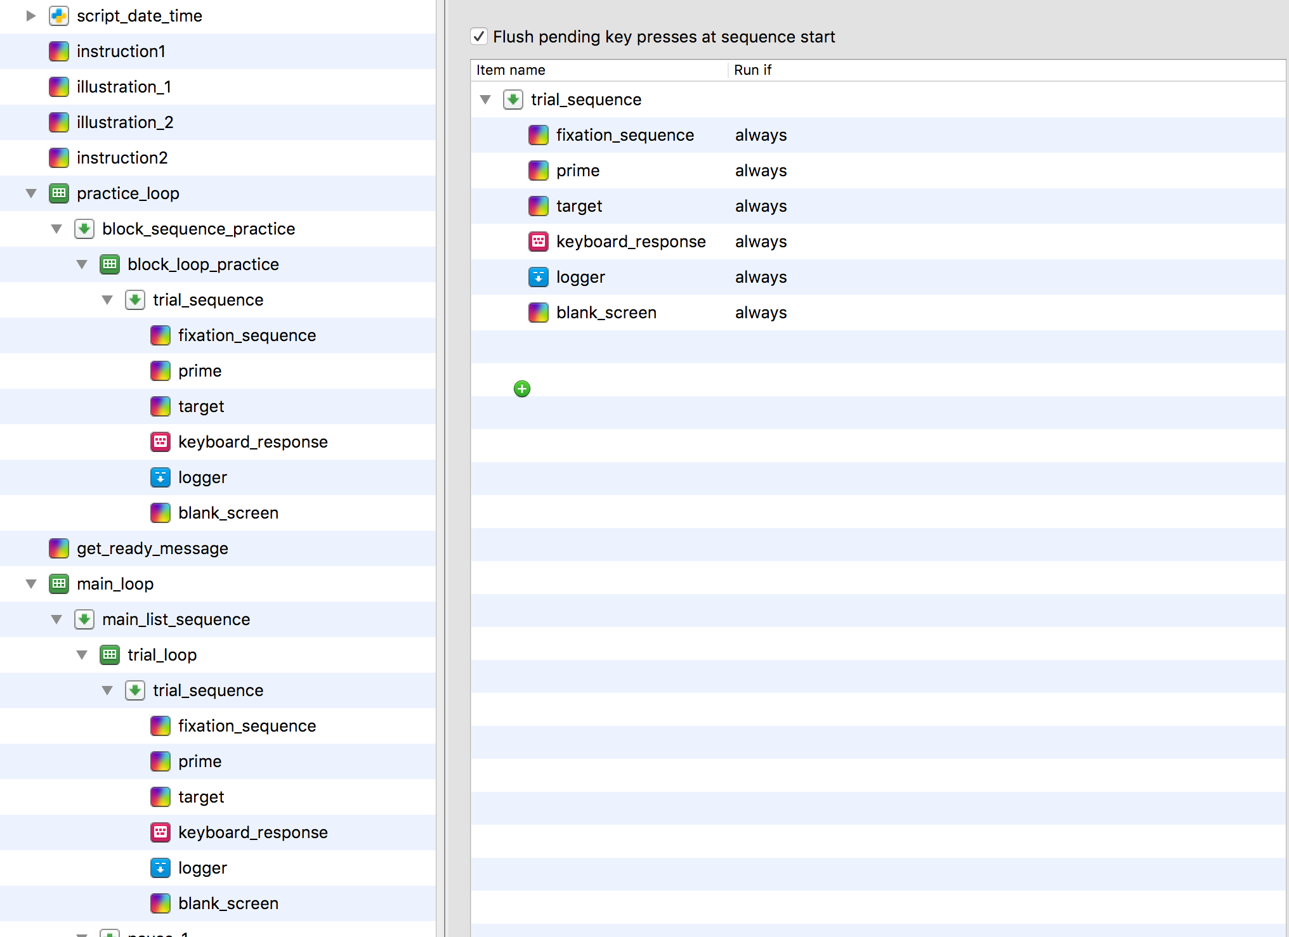Image resolution: width=1289 pixels, height=937 pixels.
Task: Edit the 'always' condition for logger
Action: (761, 277)
